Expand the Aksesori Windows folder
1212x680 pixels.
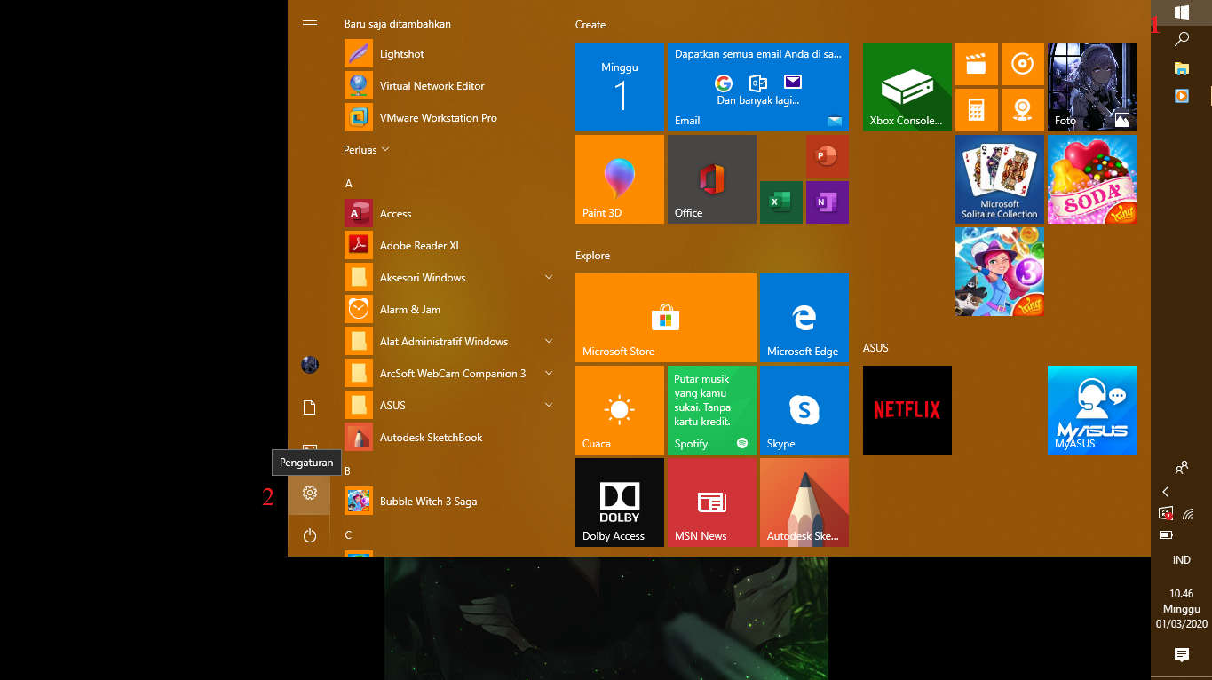tap(451, 278)
